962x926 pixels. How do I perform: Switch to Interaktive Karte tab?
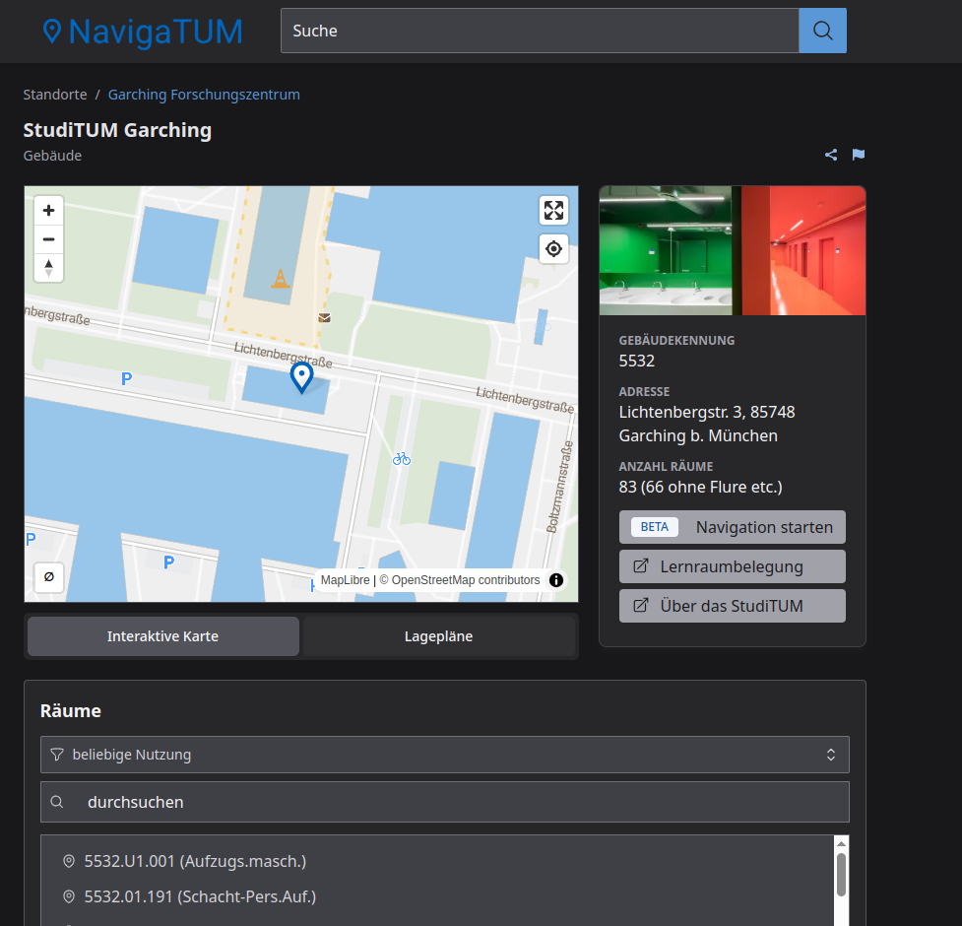coord(163,636)
